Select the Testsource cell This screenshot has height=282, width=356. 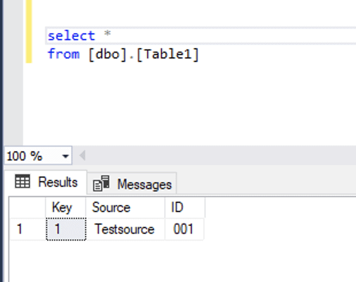coord(125,229)
